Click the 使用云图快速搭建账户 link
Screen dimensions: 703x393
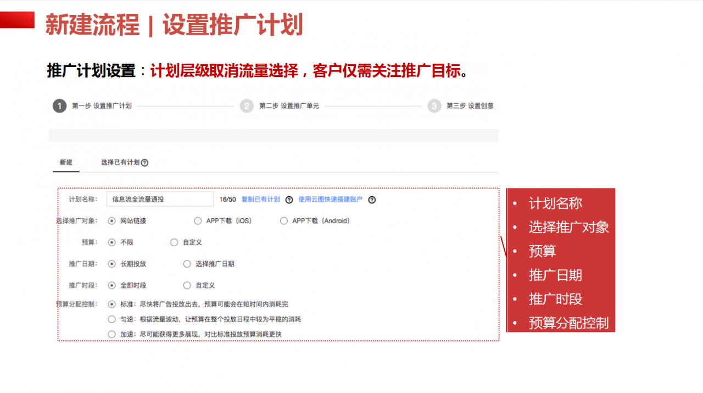click(330, 200)
